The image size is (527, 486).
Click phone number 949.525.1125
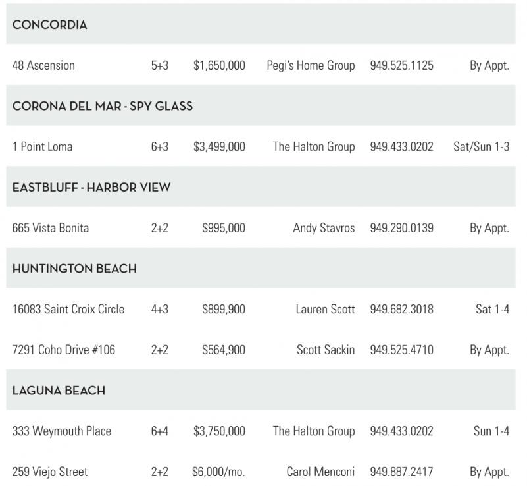tap(401, 66)
